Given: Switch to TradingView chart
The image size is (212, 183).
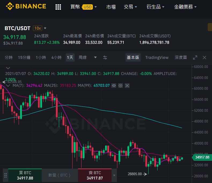Looking at the screenshot, I should pyautogui.click(x=157, y=58).
